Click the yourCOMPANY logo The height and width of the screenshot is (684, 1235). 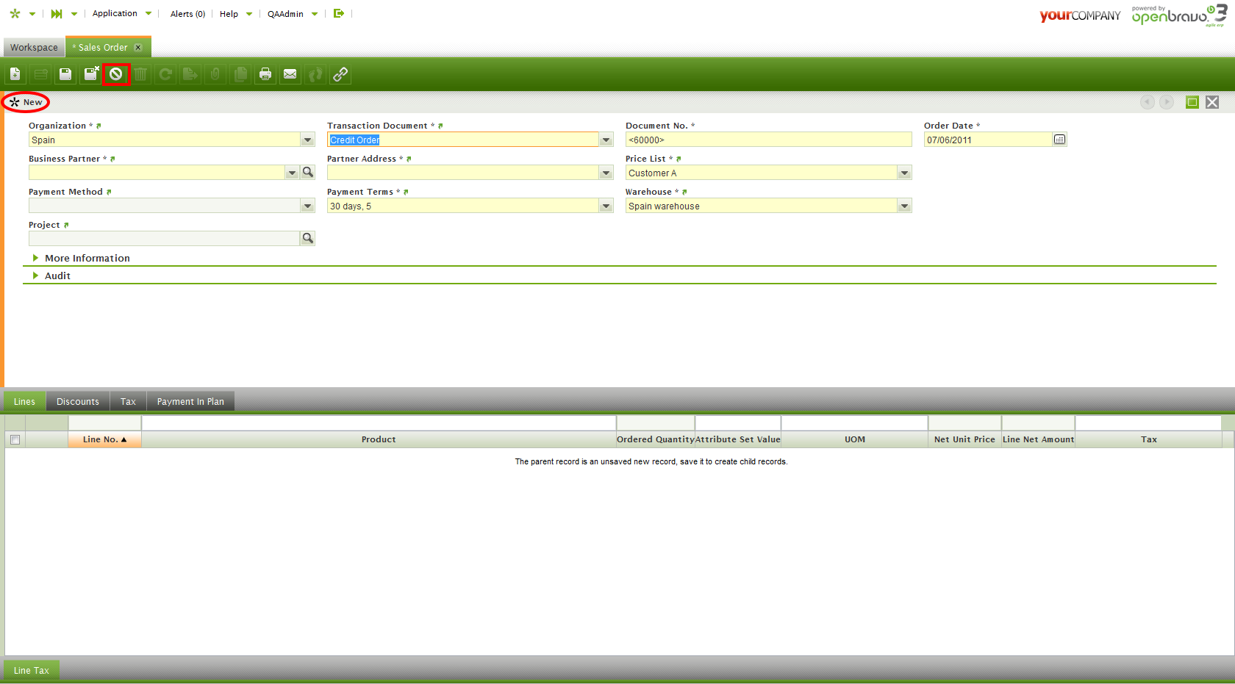tap(1080, 15)
